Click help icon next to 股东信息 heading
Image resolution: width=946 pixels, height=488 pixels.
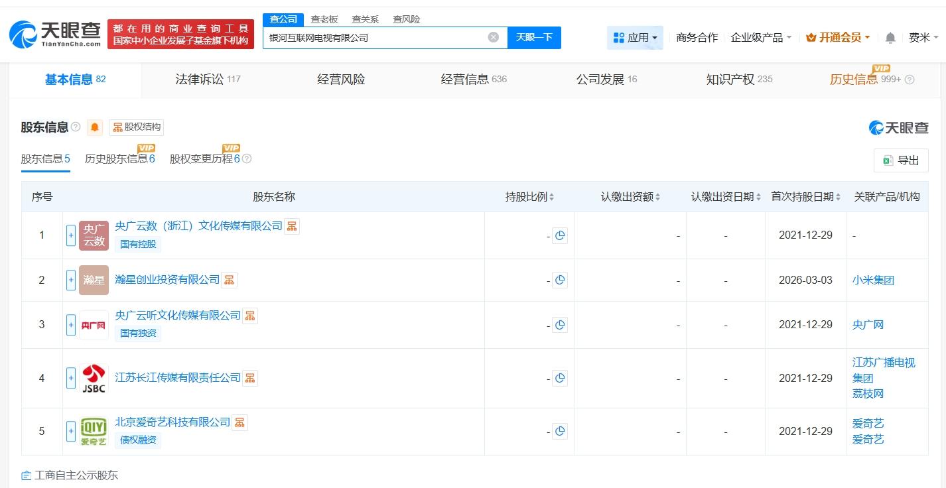76,127
